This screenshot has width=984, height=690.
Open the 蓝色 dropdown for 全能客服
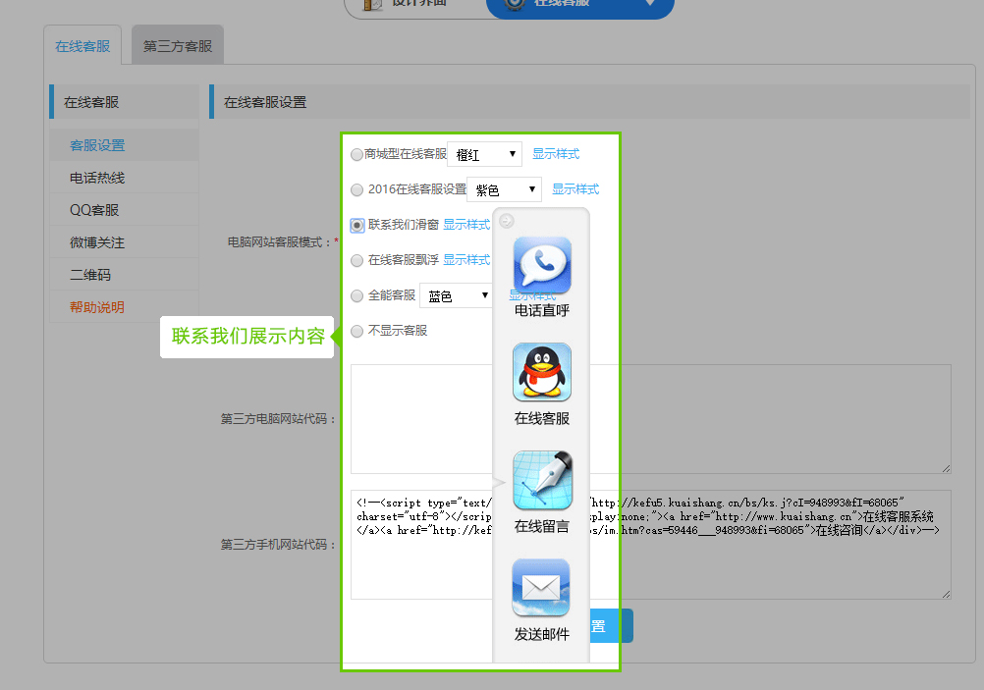(457, 295)
